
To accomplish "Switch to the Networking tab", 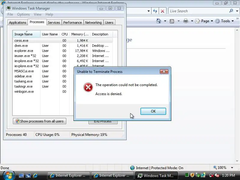I will pyautogui.click(x=93, y=22).
